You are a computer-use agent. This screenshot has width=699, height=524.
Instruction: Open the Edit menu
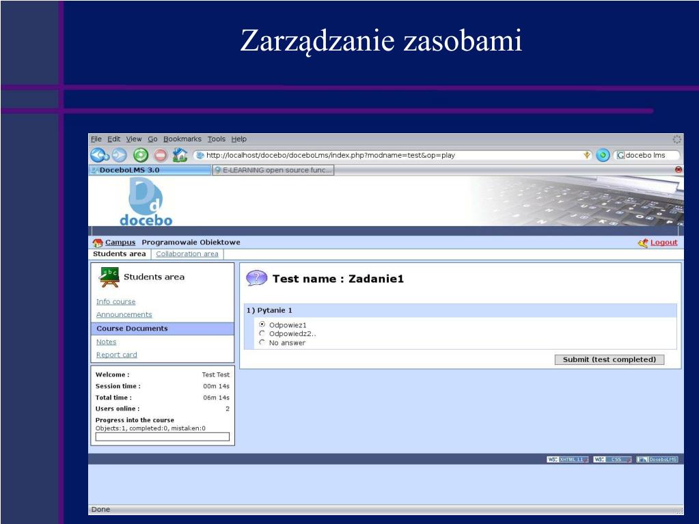pyautogui.click(x=113, y=139)
